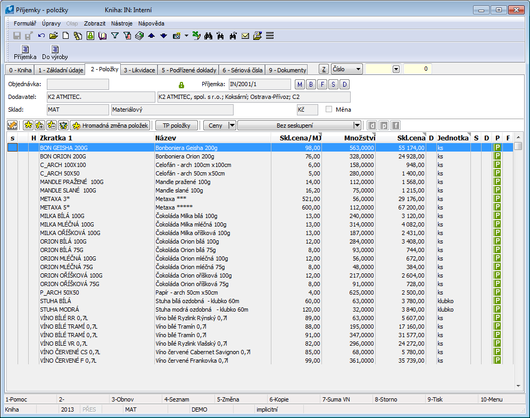Click the hamburger lines toolbar icon
The image size is (530, 418).
click(x=270, y=36)
